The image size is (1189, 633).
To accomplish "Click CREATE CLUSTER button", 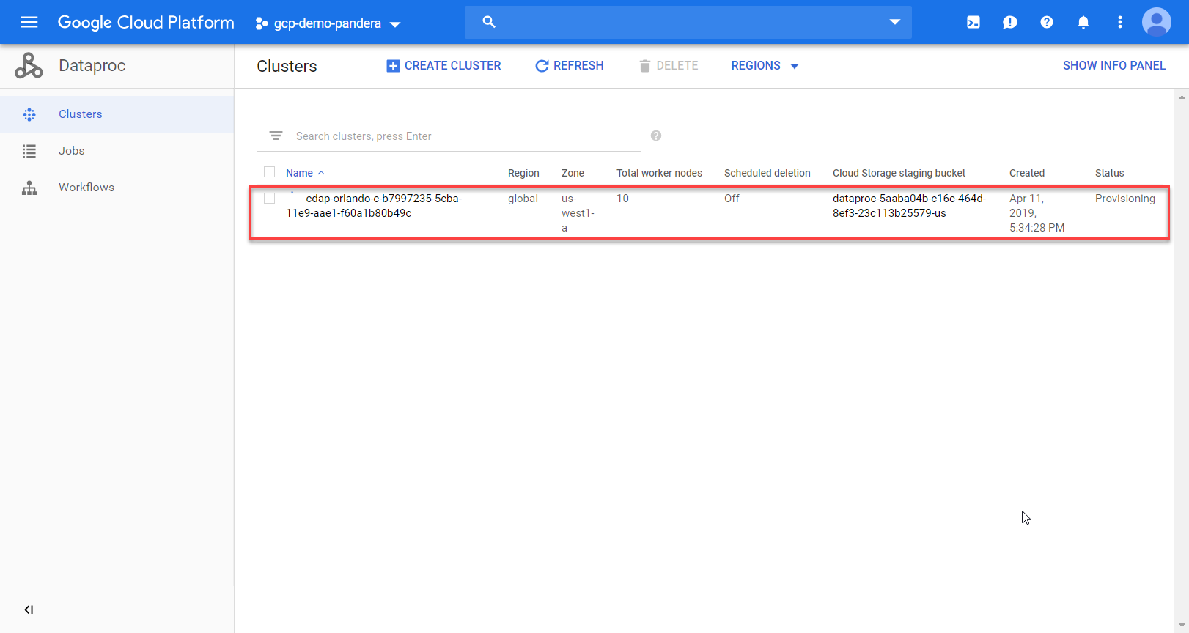I will coord(443,66).
